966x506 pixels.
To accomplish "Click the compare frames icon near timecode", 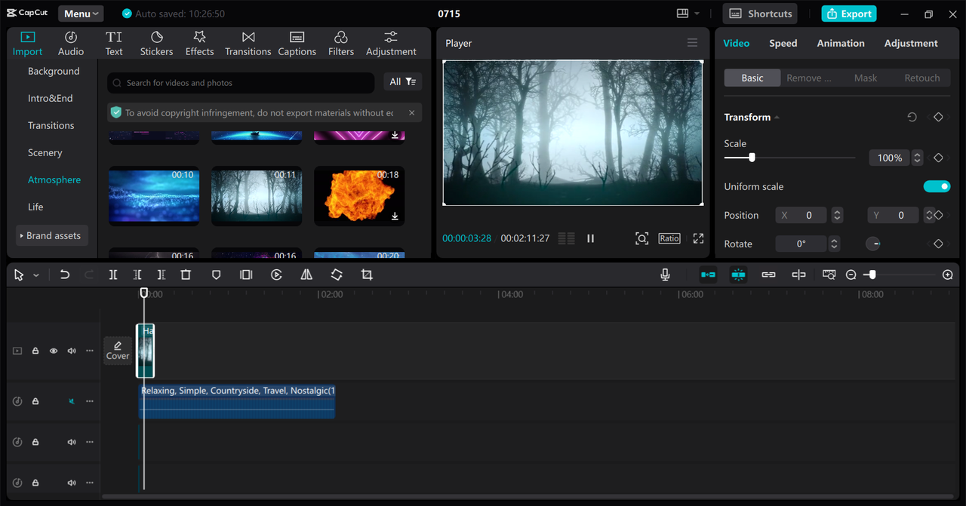I will 567,238.
